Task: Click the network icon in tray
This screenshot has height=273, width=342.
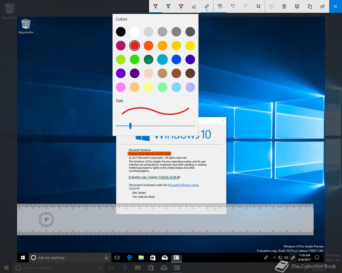Action: click(x=280, y=258)
